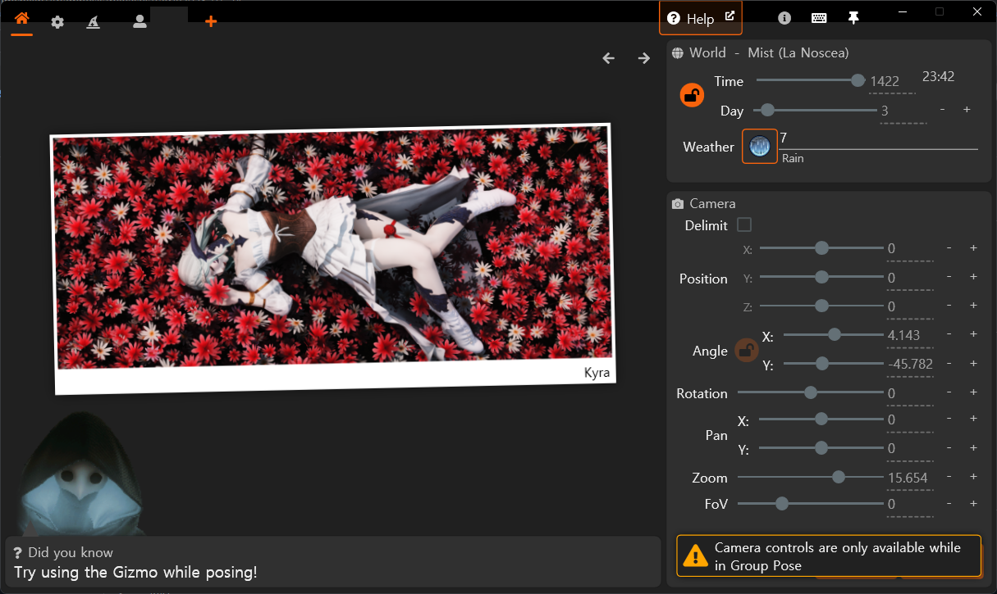
Task: Edit Position Y value field
Action: pyautogui.click(x=910, y=278)
